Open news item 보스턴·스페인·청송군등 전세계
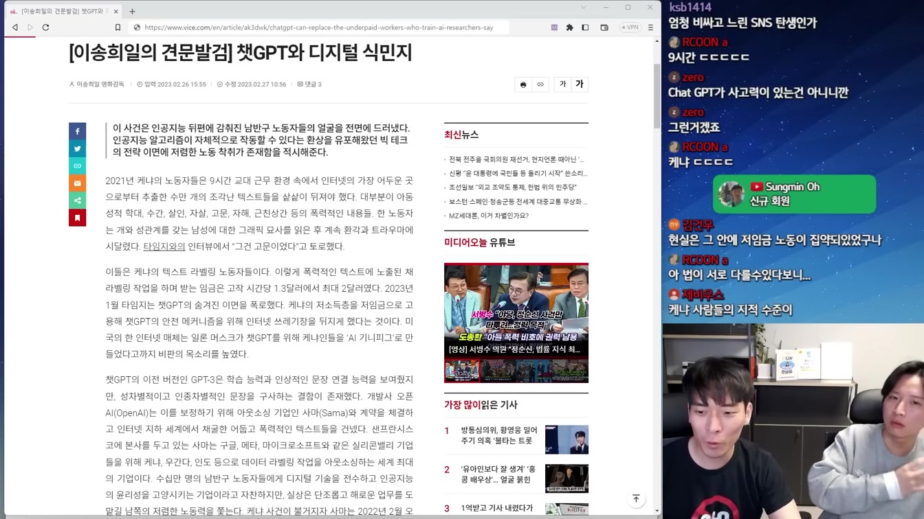 coord(518,202)
